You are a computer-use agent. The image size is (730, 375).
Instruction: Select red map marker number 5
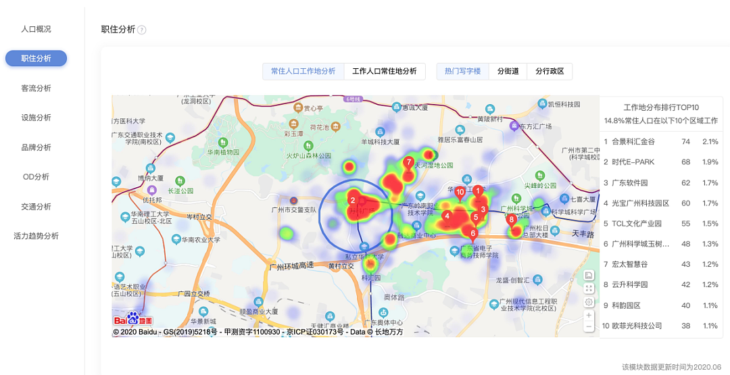475,218
